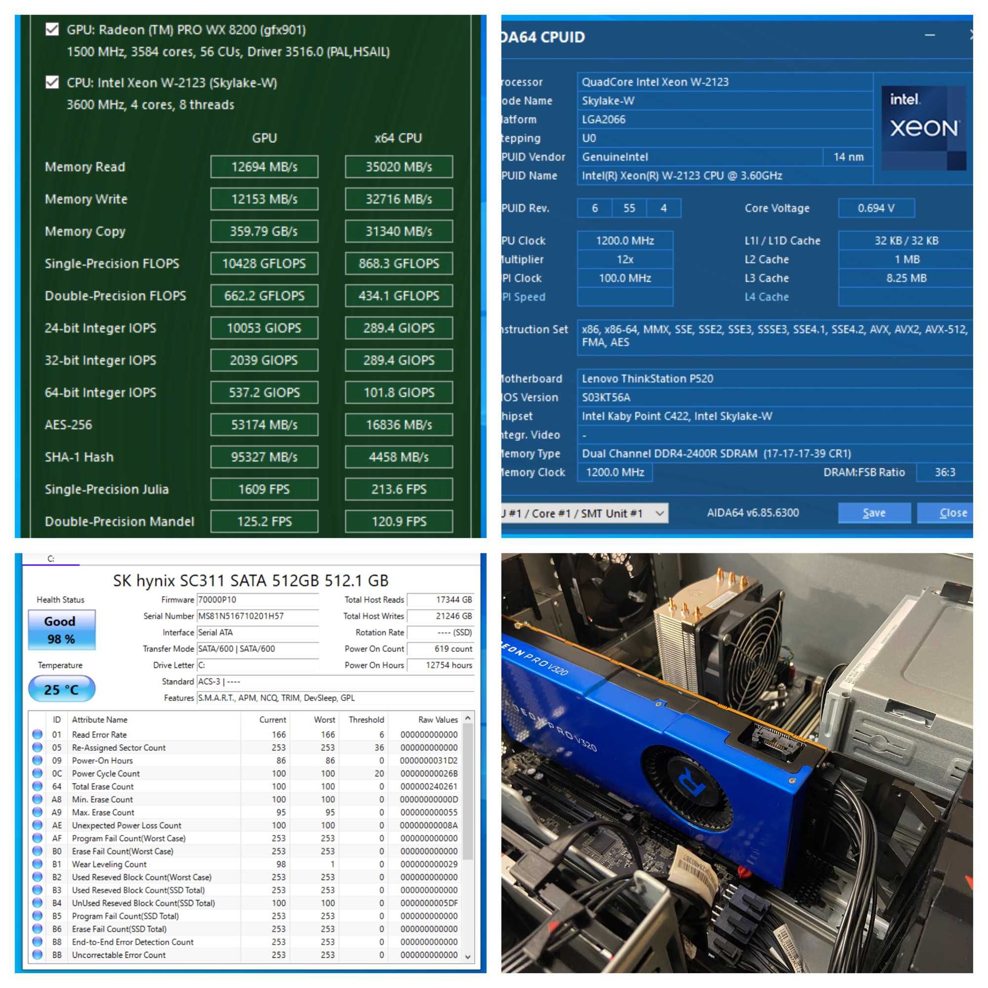Click the Radeon Pro graphics card photo
The image size is (988, 988).
(737, 763)
